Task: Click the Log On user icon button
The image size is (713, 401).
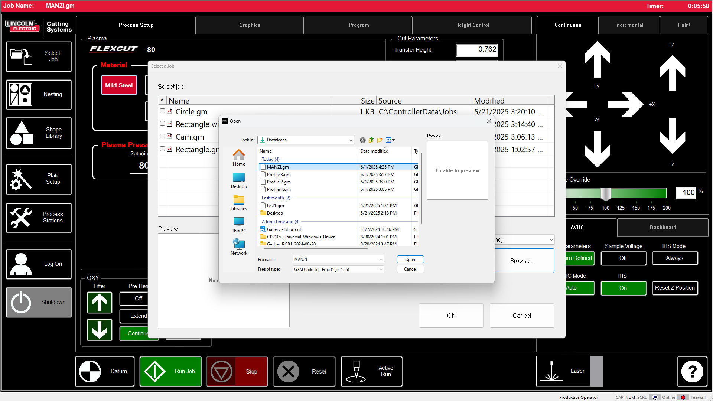Action: 39,264
